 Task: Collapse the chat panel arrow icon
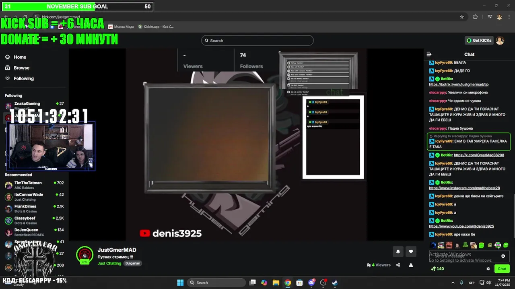429,54
